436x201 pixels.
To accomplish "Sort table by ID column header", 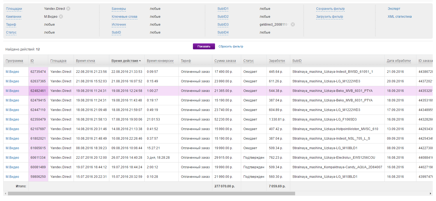I will coord(32,61).
